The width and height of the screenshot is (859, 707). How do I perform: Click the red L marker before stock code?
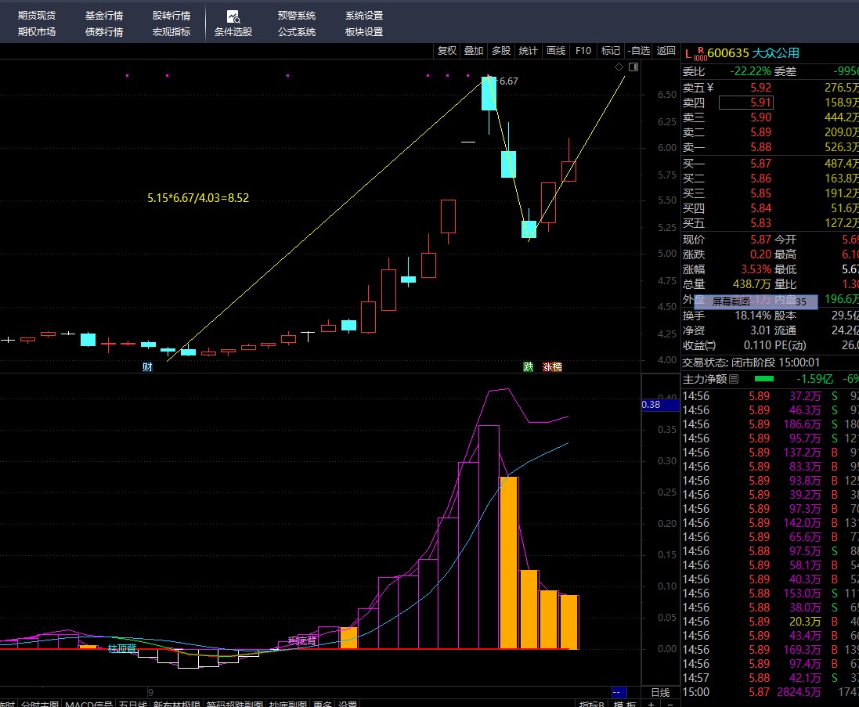pos(688,53)
